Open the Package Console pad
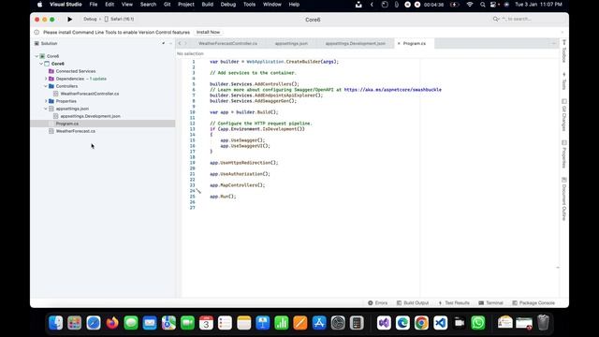599x337 pixels. pos(533,303)
